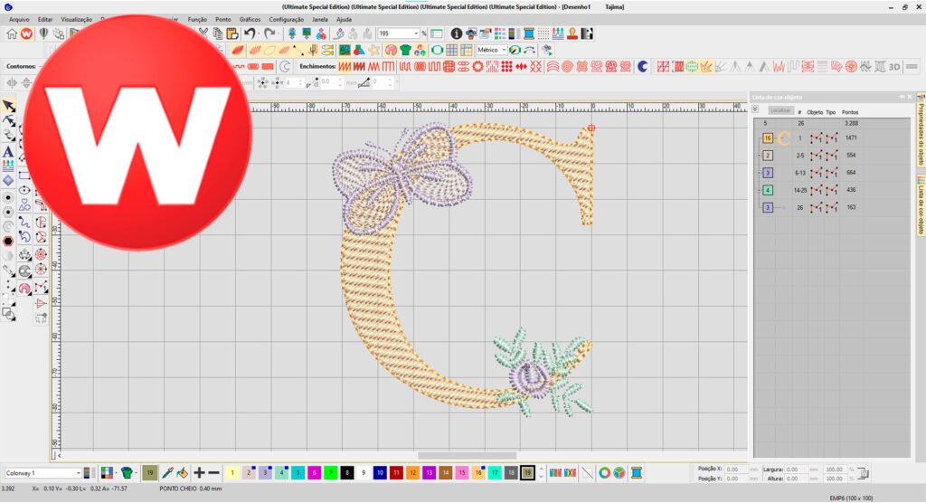Click the blue thread spool icon in top toolbar
This screenshot has width=926, height=503.
pos(528,33)
